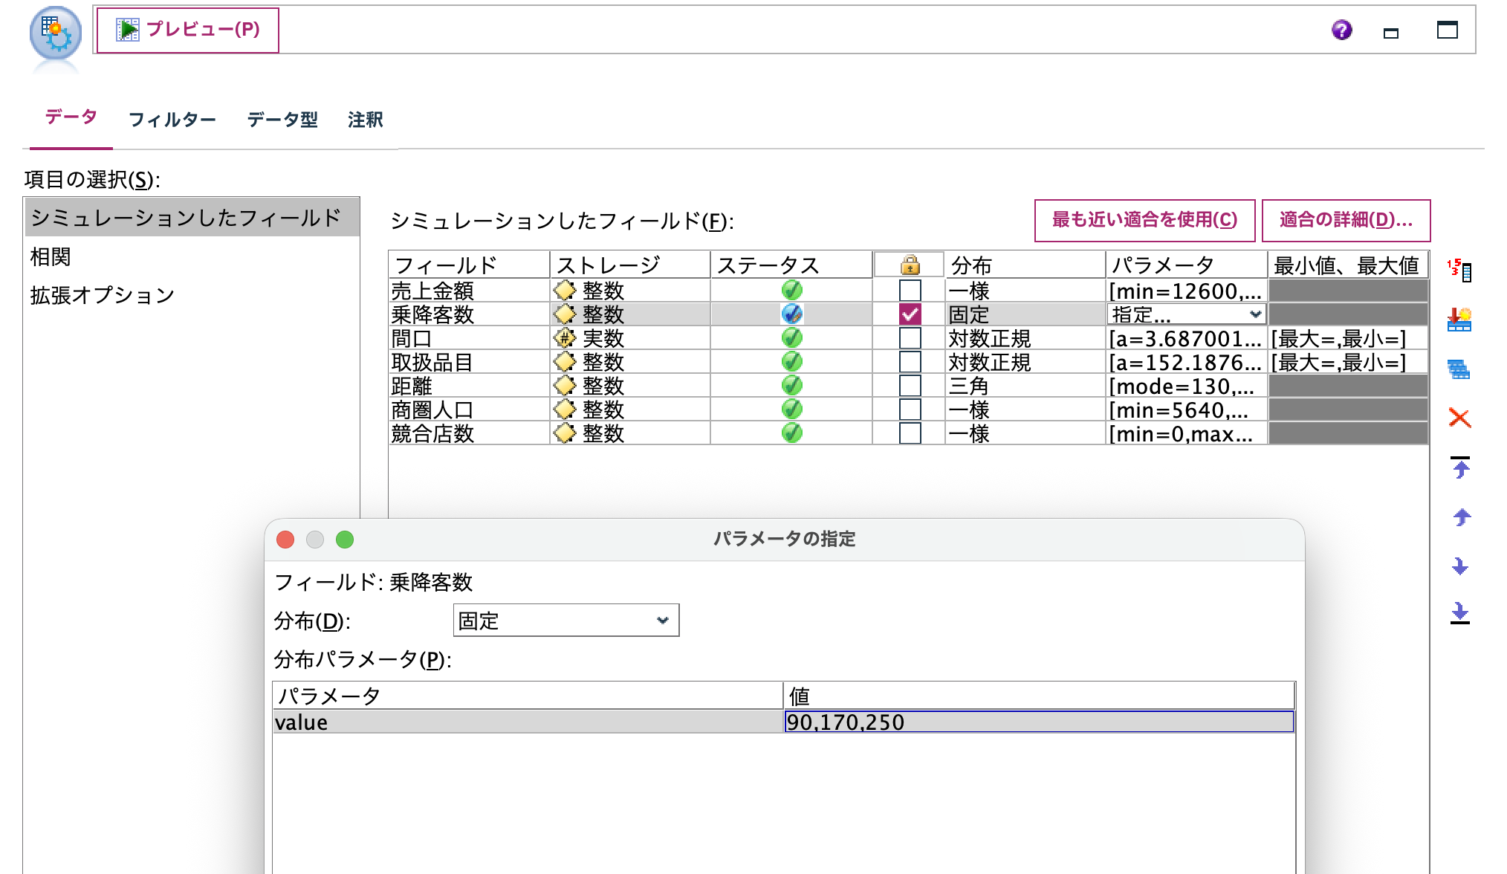The width and height of the screenshot is (1507, 874).
Task: Move field down one row via arrow icon
Action: 1459,566
